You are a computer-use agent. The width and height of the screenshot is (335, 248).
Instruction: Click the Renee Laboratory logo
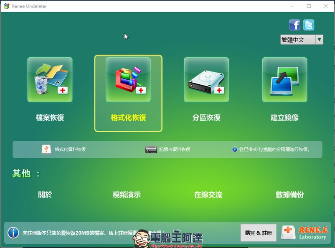coord(304,233)
